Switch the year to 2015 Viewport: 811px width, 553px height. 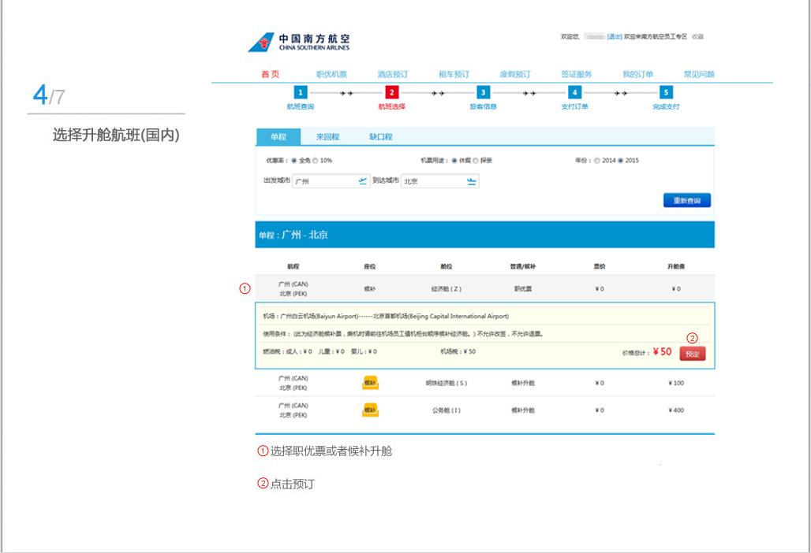pyautogui.click(x=619, y=159)
